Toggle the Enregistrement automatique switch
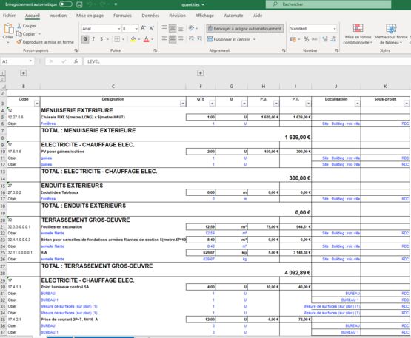This screenshot has height=338, width=411. pyautogui.click(x=65, y=4)
